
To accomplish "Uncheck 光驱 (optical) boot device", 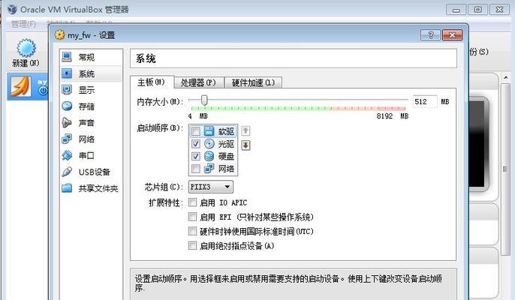I will pos(196,144).
